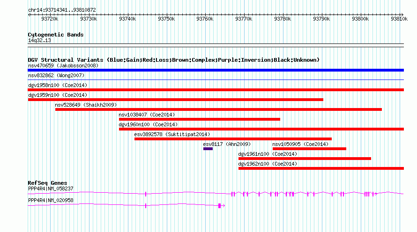The height and width of the screenshot is (232, 417).
Task: Click the nsv1050905 (Coe2014) label
Action: point(300,144)
